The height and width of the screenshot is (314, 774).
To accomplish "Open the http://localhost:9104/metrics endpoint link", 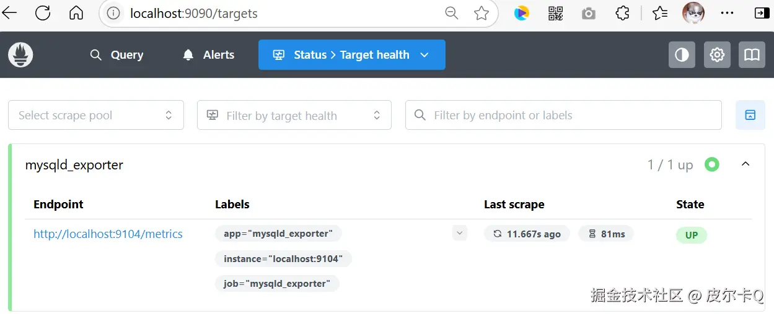I will click(x=108, y=234).
